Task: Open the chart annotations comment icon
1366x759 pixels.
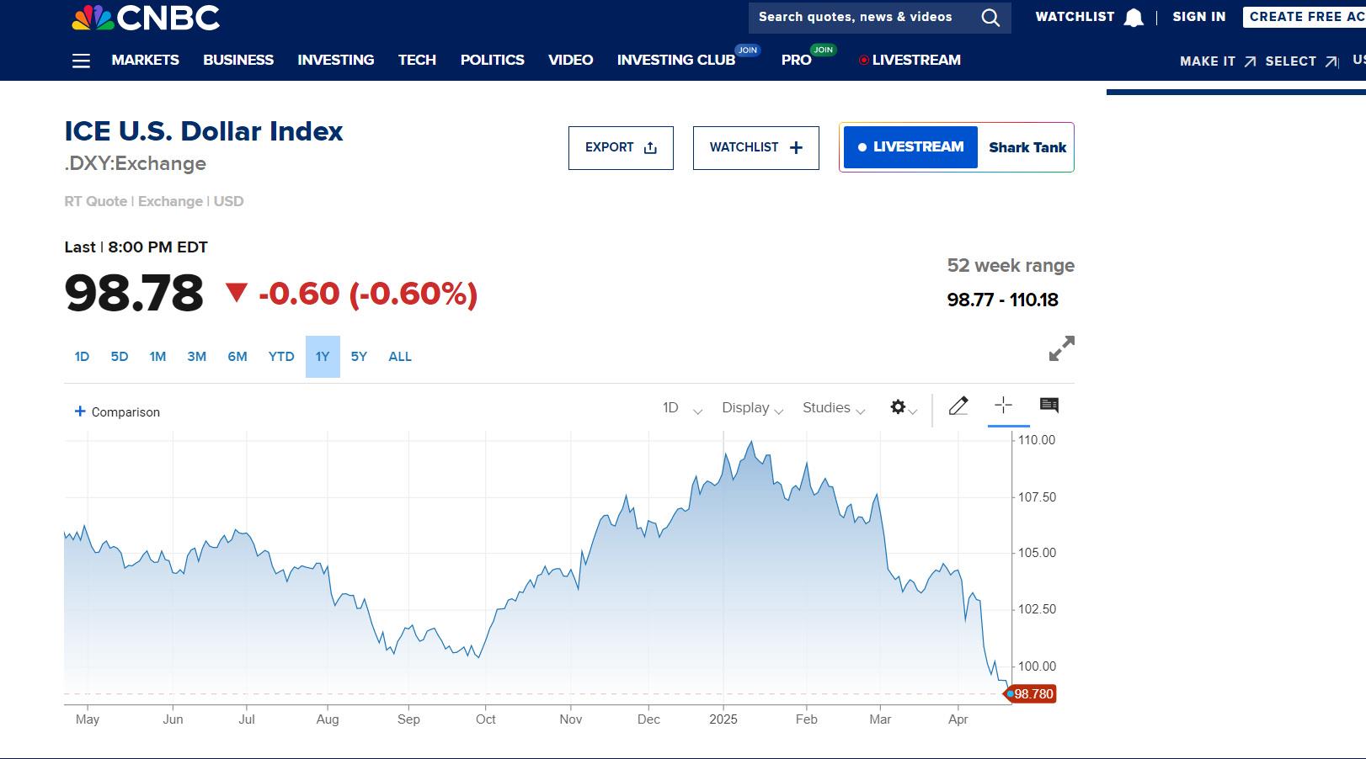Action: [1049, 406]
